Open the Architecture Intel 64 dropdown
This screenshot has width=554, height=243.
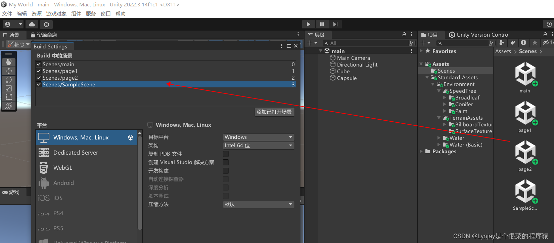tap(259, 146)
